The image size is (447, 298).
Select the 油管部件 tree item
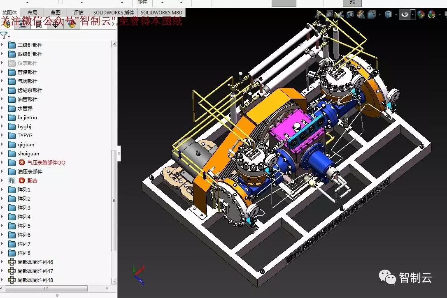point(27,99)
